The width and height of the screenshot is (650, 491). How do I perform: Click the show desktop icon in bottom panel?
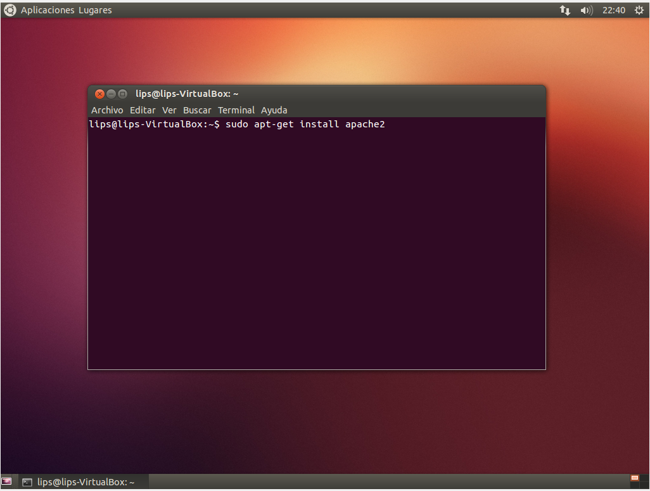click(7, 481)
